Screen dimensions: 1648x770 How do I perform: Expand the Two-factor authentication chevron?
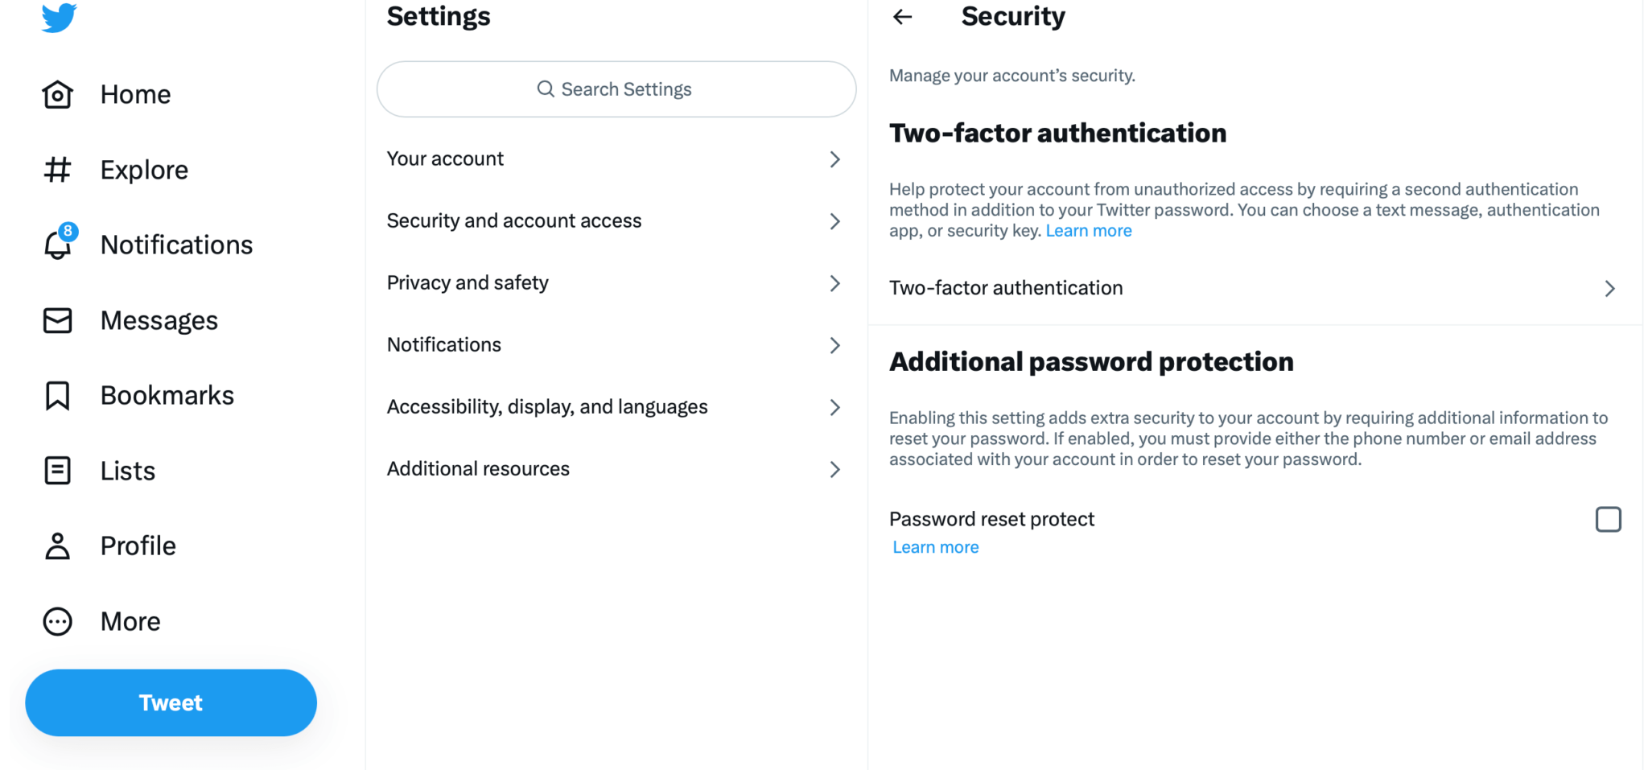pos(1609,288)
